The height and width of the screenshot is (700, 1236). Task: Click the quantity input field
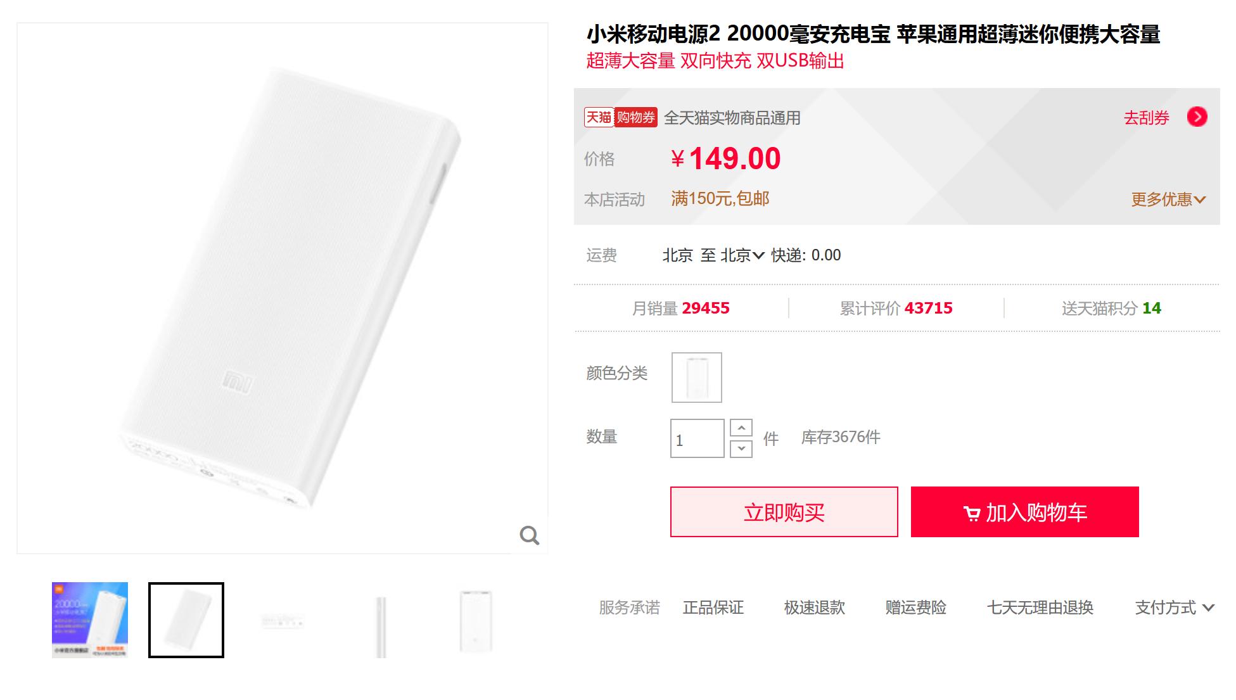coord(698,438)
